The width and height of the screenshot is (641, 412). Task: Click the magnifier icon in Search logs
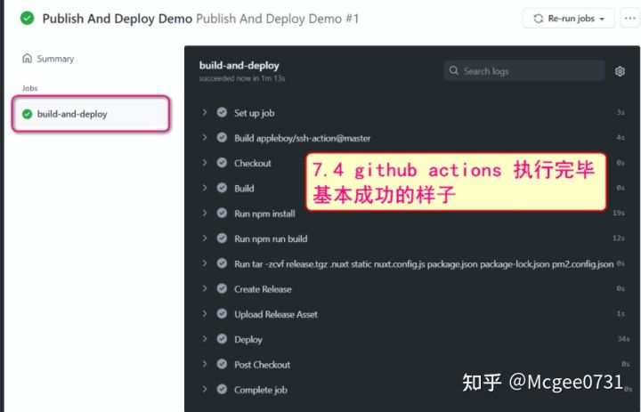(454, 70)
